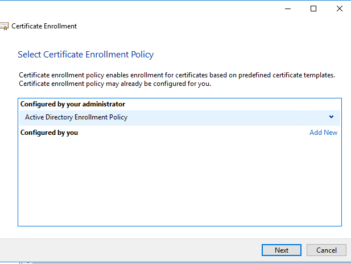This screenshot has width=351, height=264.
Task: Click the 'Certificate Enrollment' title text
Action: [x=44, y=26]
